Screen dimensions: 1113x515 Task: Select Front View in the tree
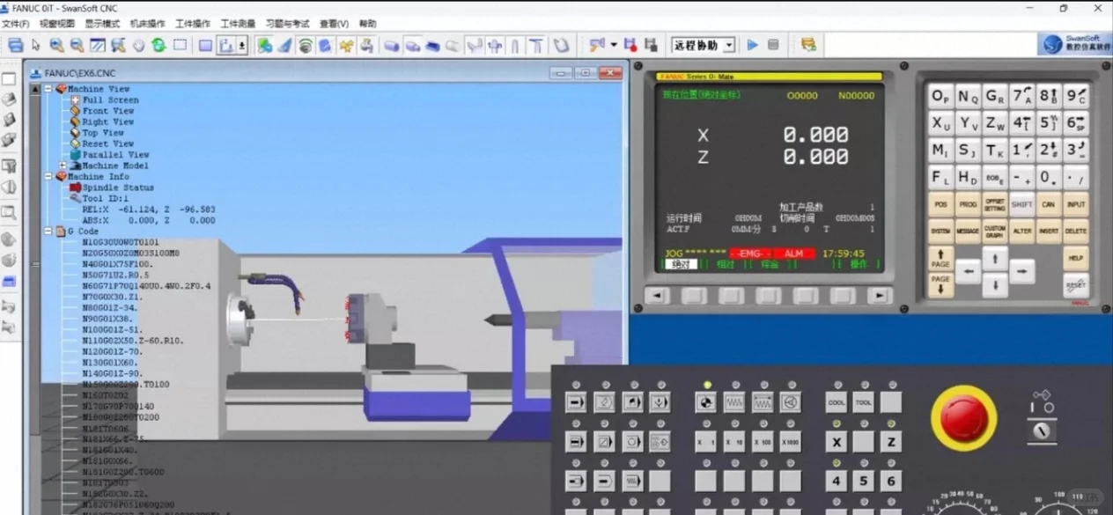tap(108, 111)
